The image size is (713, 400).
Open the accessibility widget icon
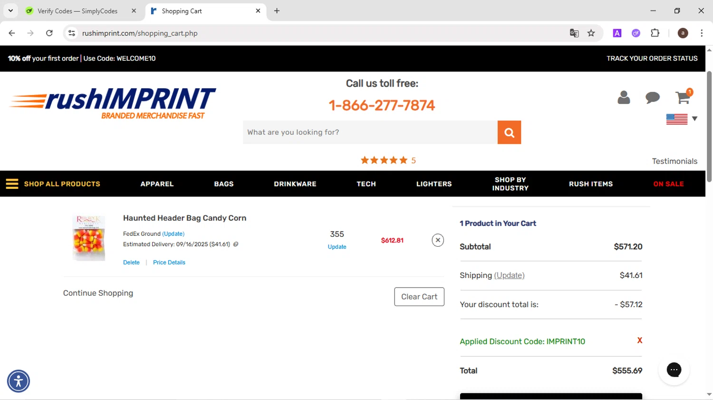[19, 381]
